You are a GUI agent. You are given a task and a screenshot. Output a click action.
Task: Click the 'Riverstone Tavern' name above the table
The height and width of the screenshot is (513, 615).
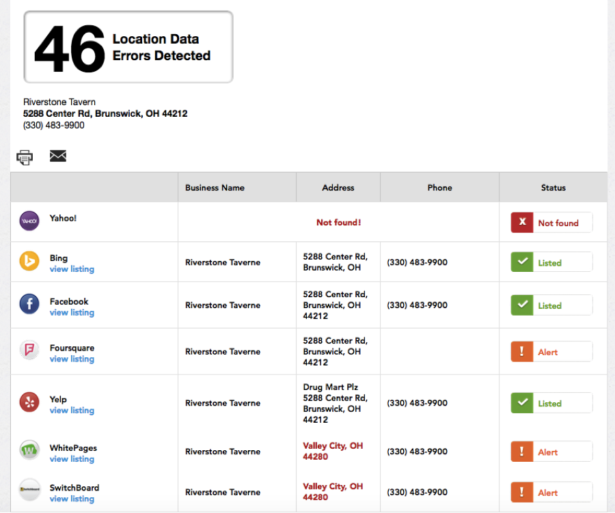[x=59, y=102]
